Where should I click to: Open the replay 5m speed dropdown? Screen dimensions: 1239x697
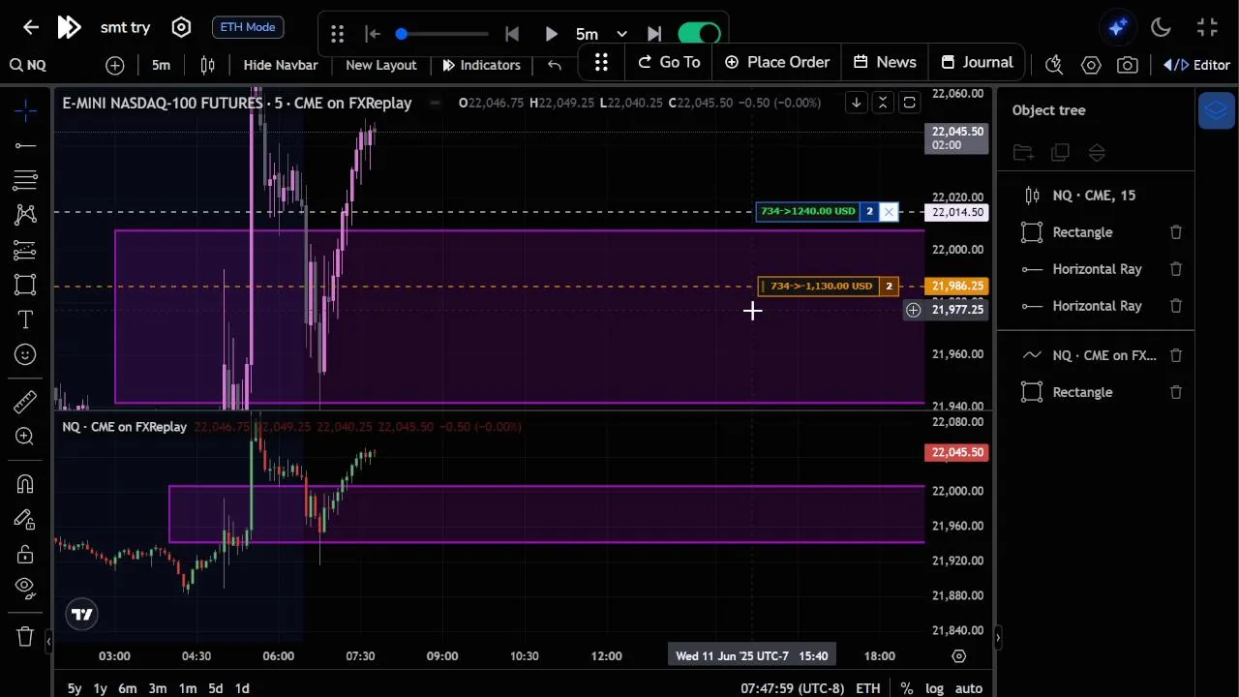pos(587,34)
